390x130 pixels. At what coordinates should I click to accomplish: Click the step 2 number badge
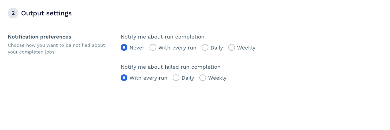[x=13, y=13]
